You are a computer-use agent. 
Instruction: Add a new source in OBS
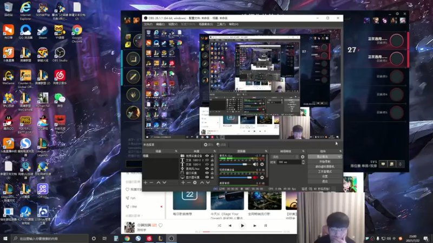point(183,183)
